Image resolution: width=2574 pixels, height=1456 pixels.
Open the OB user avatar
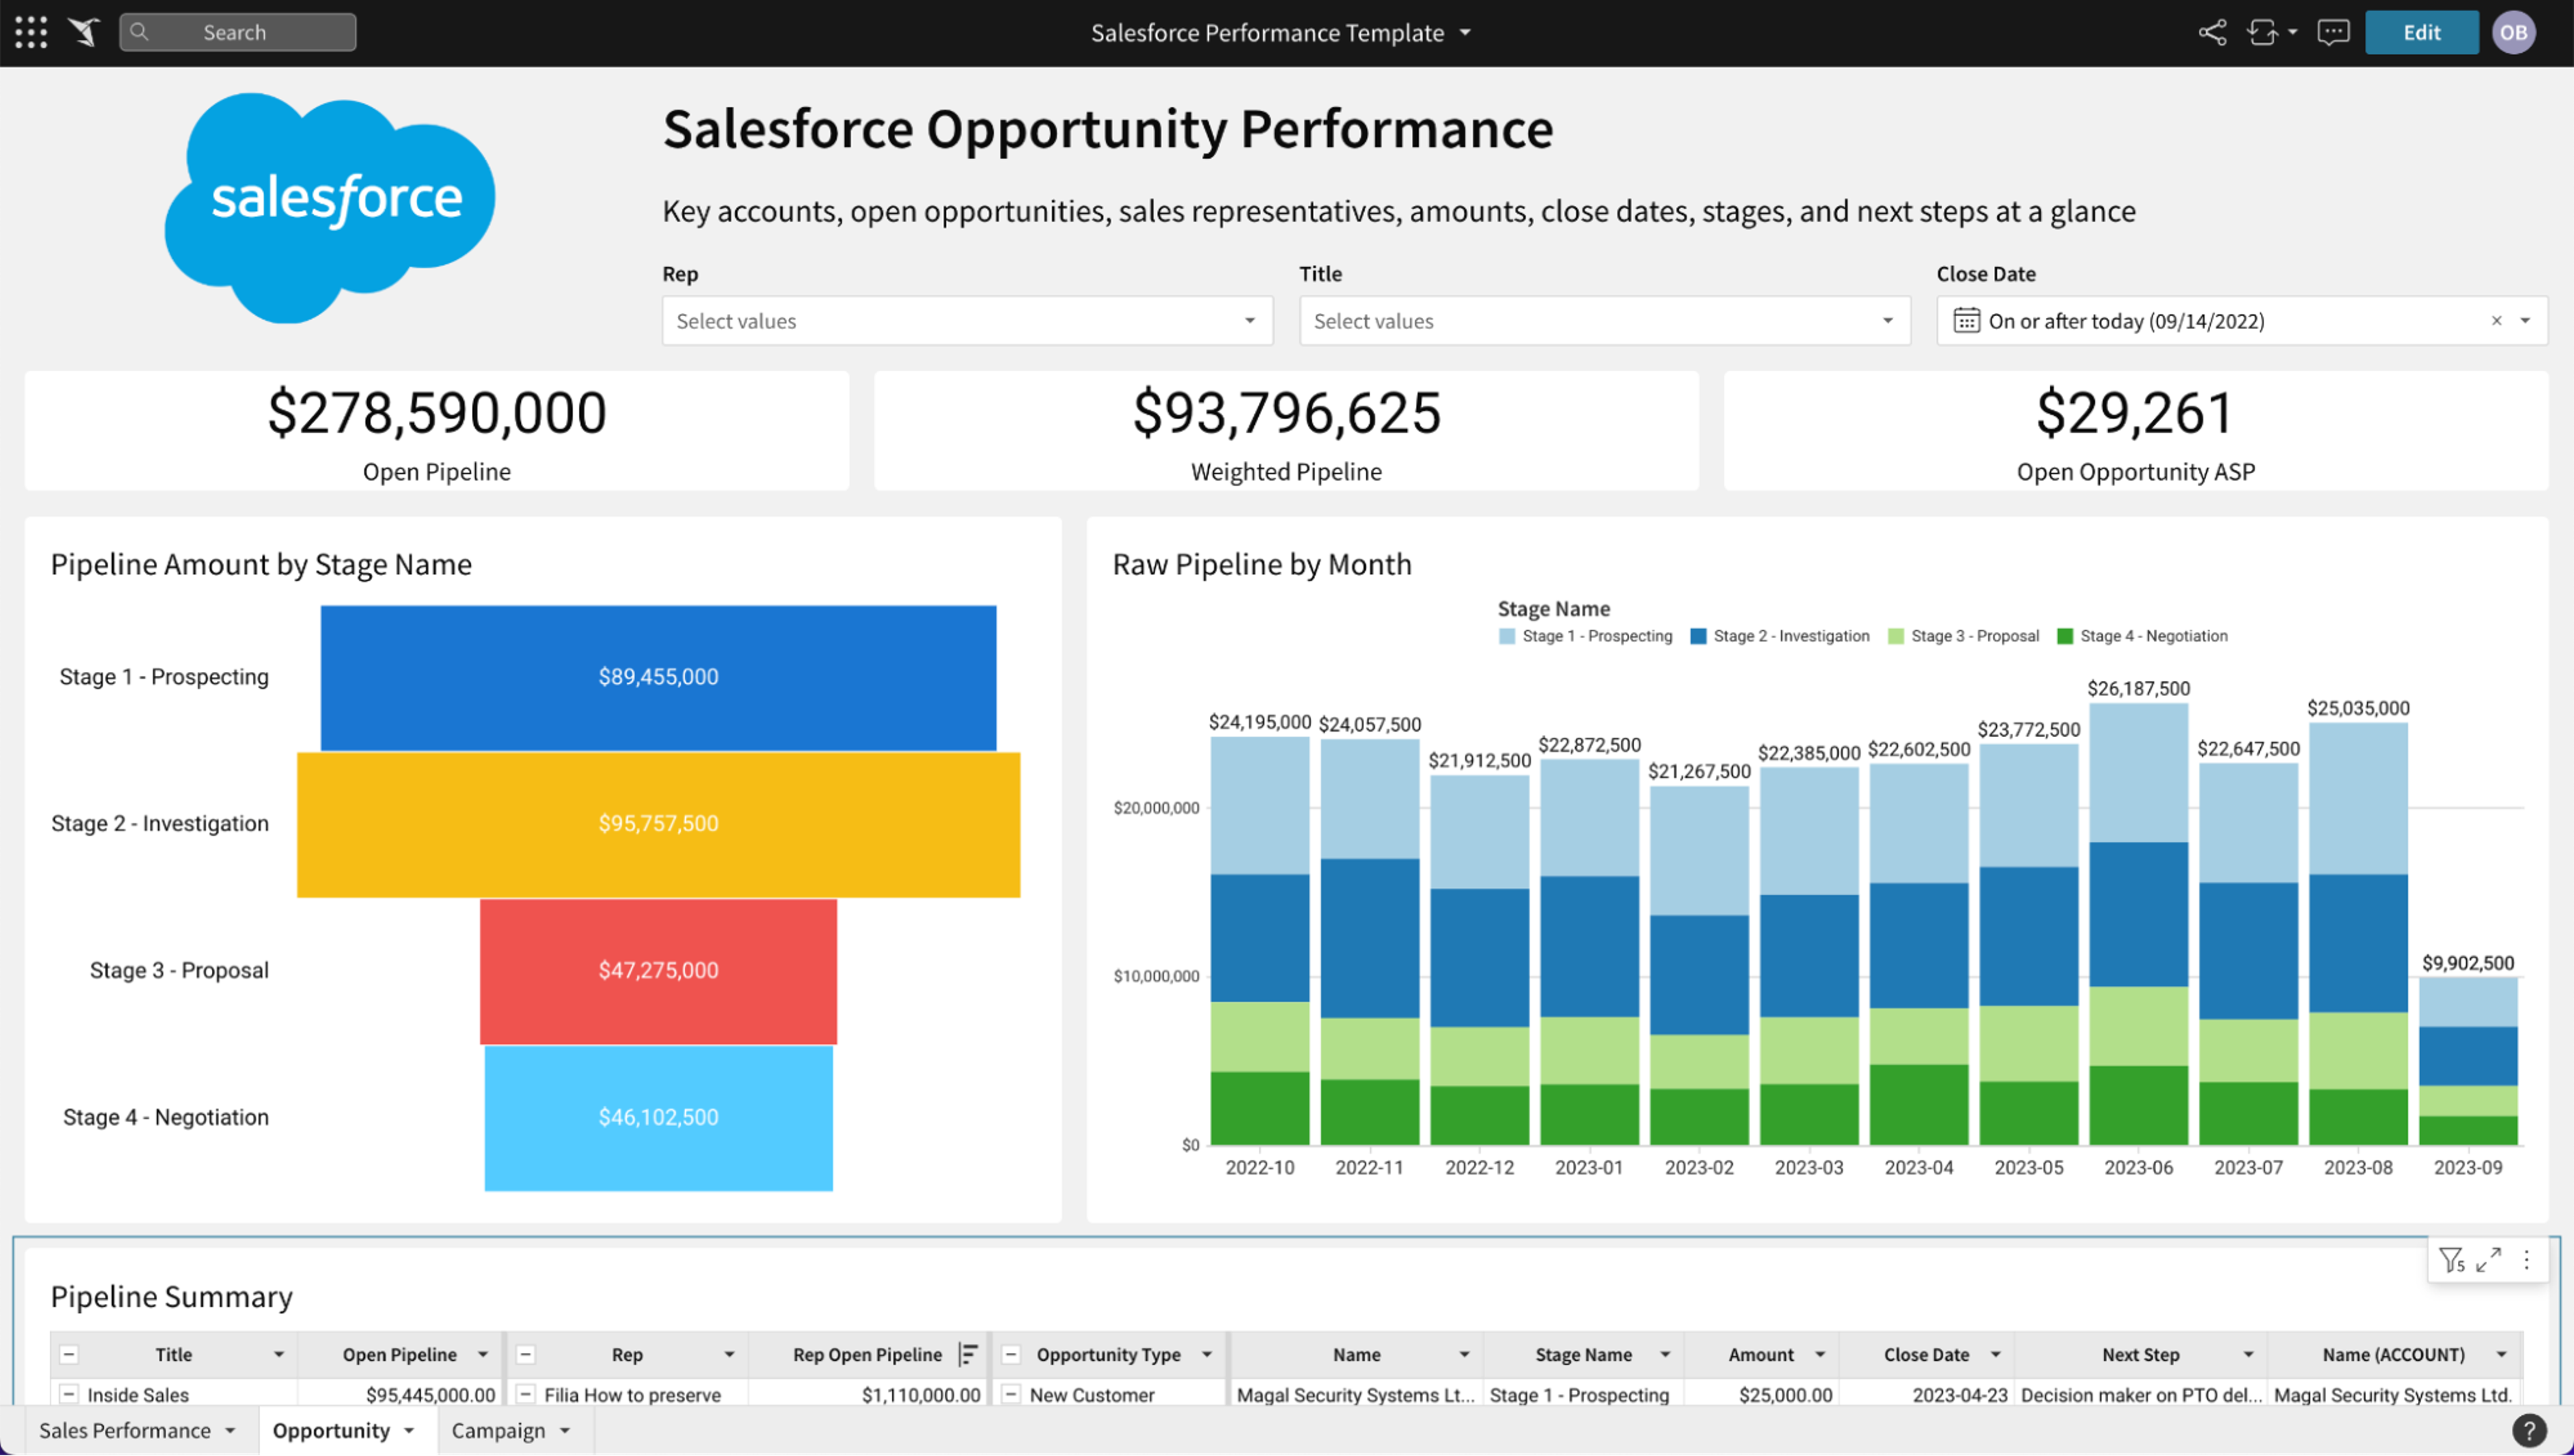pos(2514,32)
